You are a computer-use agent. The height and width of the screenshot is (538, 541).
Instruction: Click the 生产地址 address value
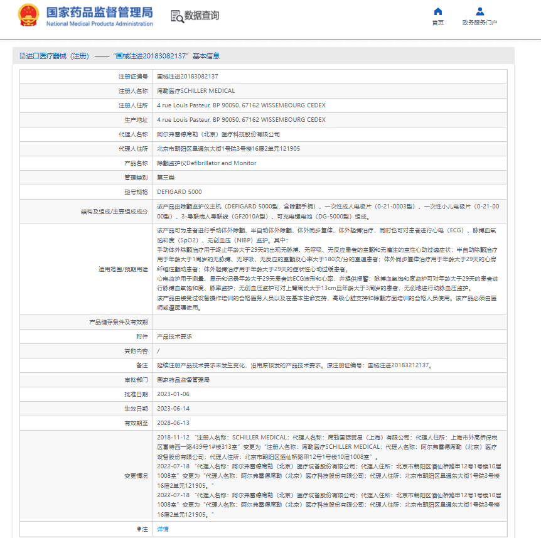click(x=241, y=120)
